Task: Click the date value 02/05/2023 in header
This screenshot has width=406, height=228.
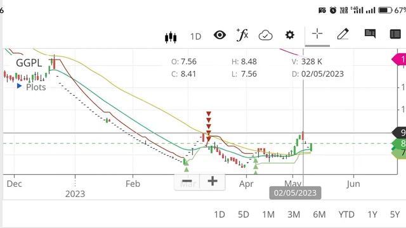Action: click(323, 74)
